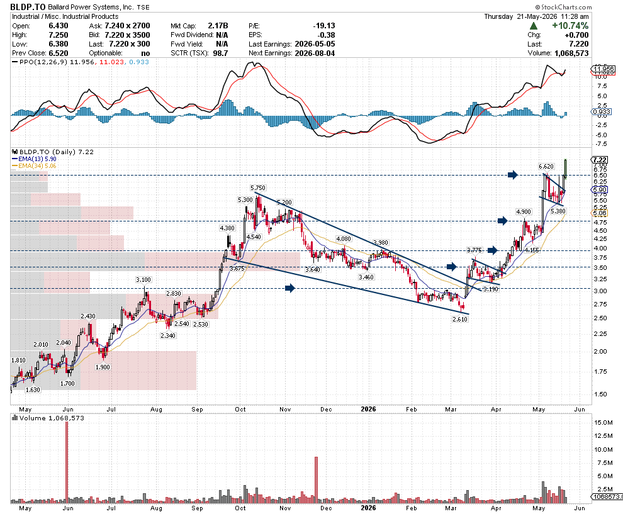
Task: Click the Low value 6.380
Action: [x=59, y=44]
